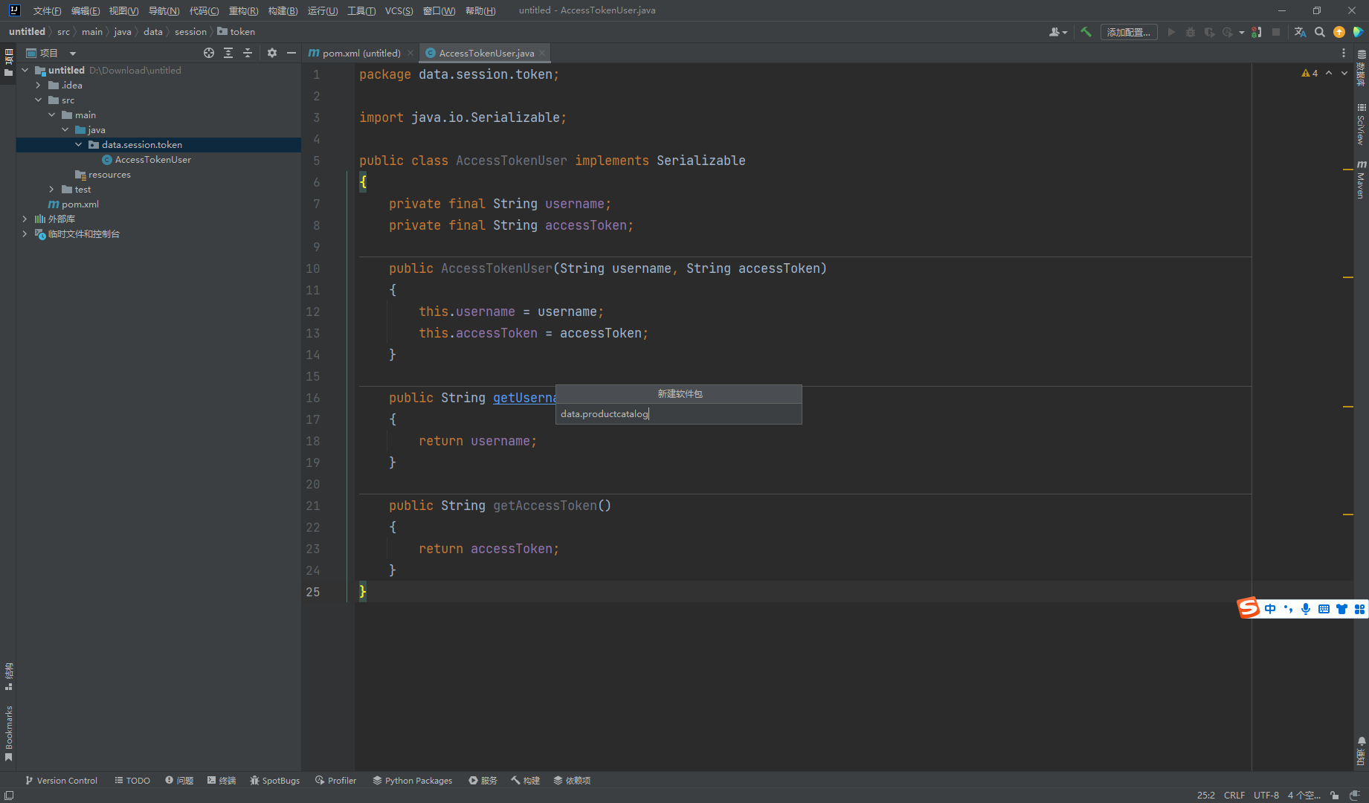Expand the 外部库 external libraries node

coord(25,219)
